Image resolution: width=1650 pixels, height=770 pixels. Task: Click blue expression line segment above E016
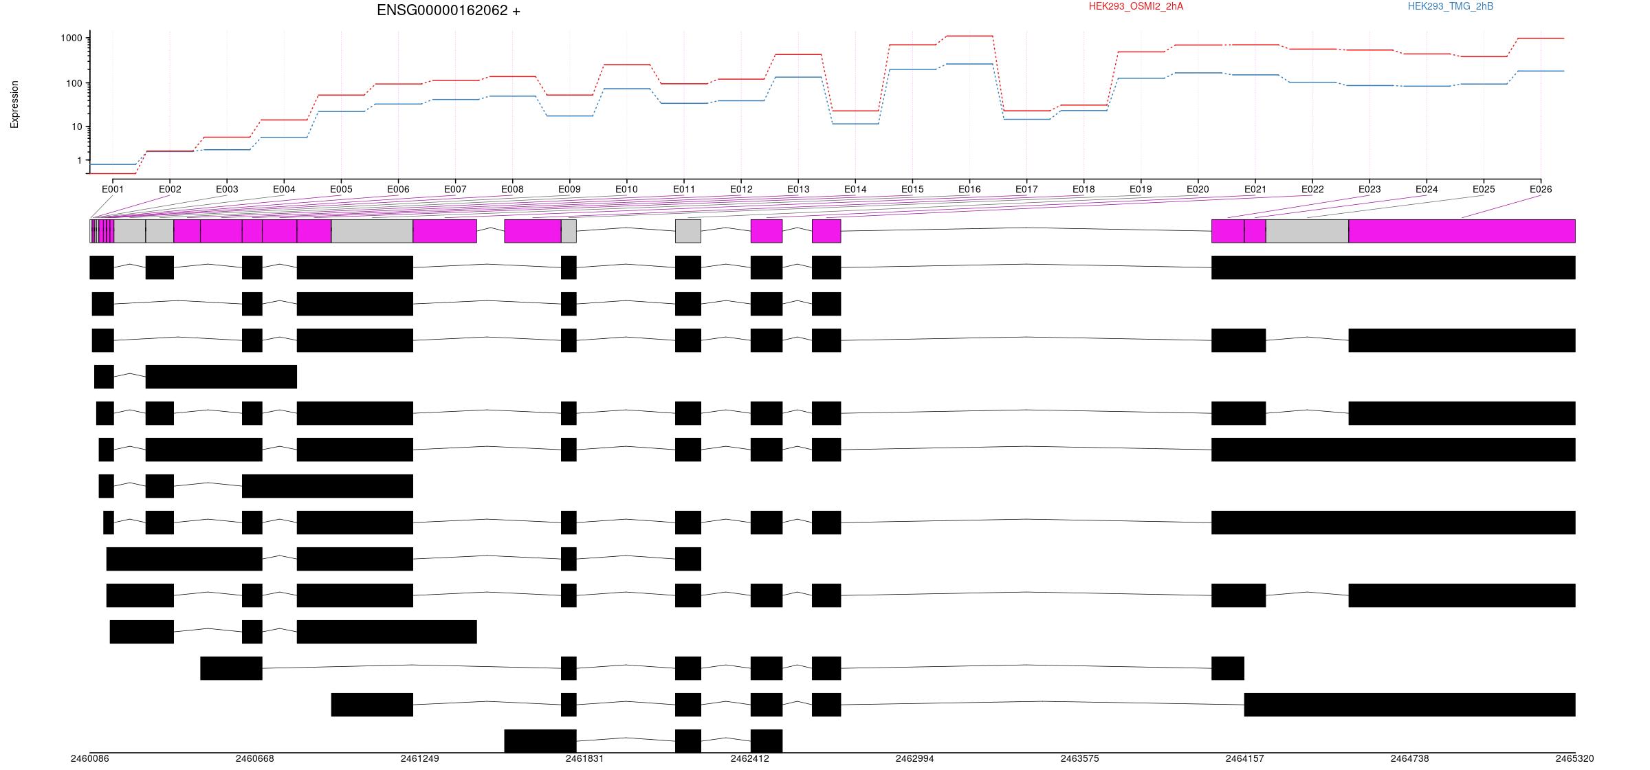pyautogui.click(x=969, y=64)
